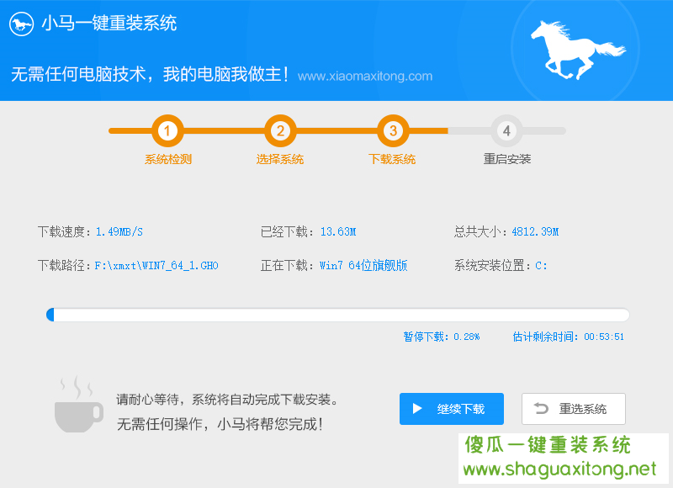Click the 下载系统 step label

pos(392,159)
